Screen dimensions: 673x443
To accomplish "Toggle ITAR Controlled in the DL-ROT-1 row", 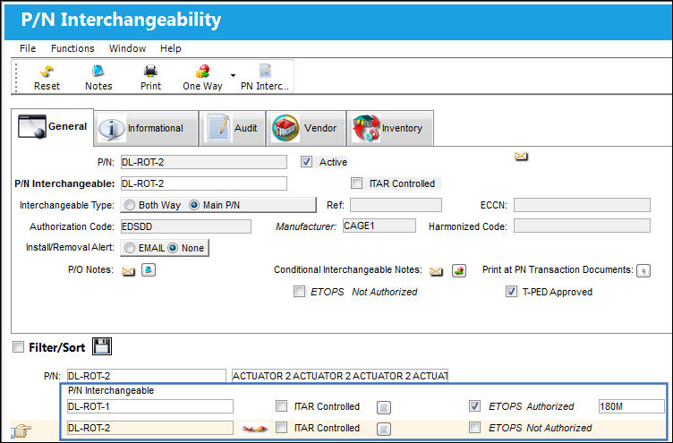I will point(281,405).
